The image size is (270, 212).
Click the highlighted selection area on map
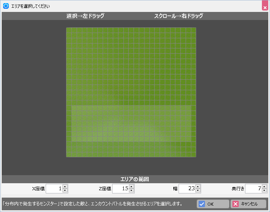point(131,124)
